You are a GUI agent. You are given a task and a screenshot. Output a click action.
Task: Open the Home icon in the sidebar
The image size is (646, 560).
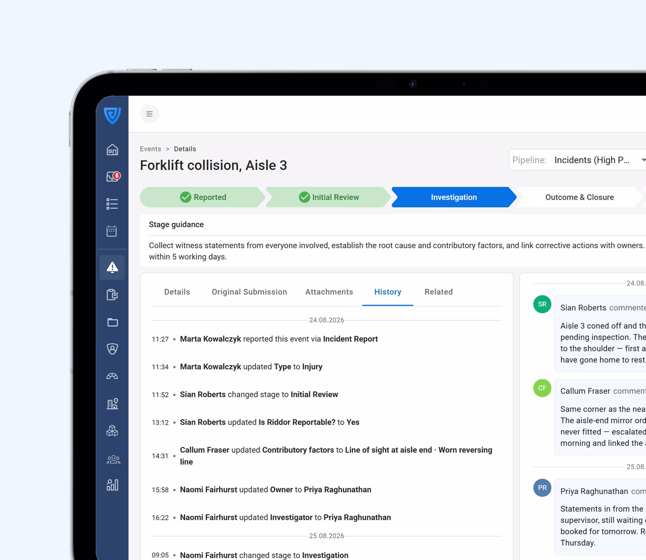point(112,150)
